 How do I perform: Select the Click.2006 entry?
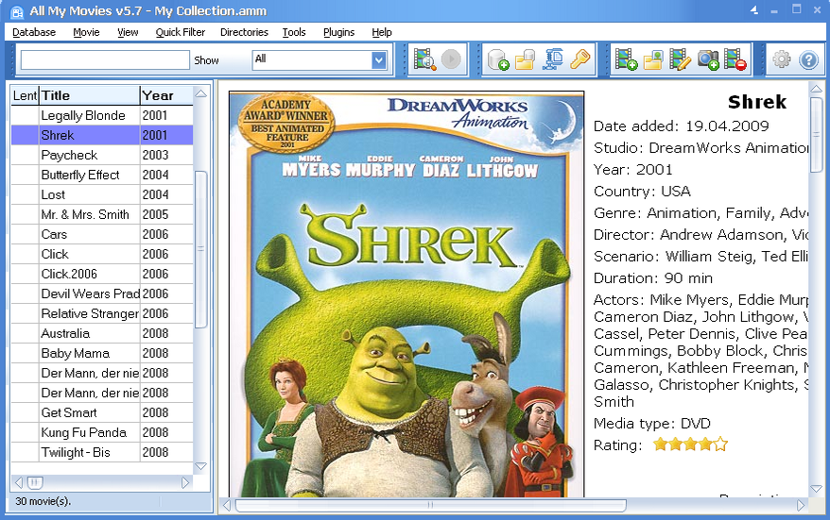pos(102,274)
